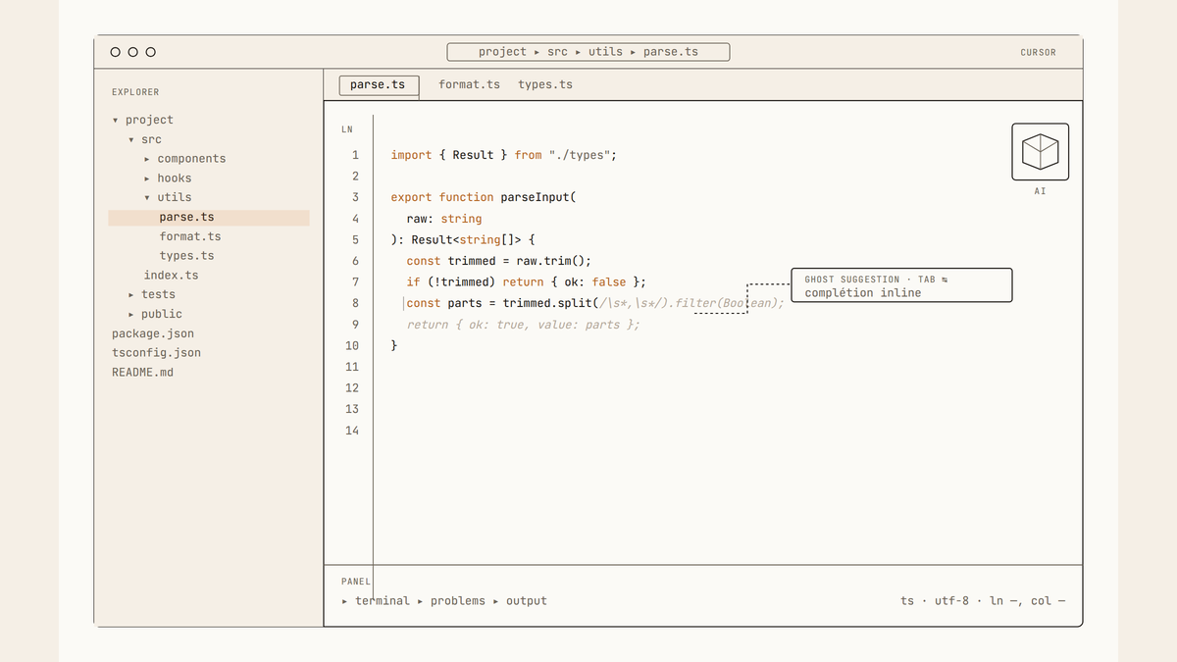Collapse the utils folder
1177x662 pixels.
pyautogui.click(x=168, y=197)
